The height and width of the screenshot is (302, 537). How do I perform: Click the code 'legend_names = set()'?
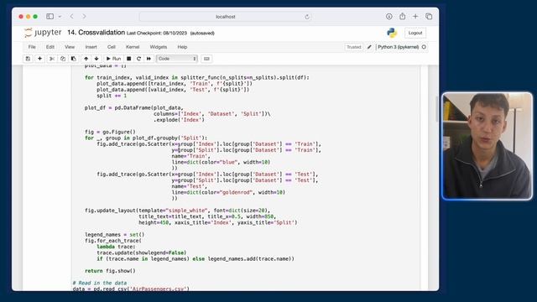tap(115, 235)
